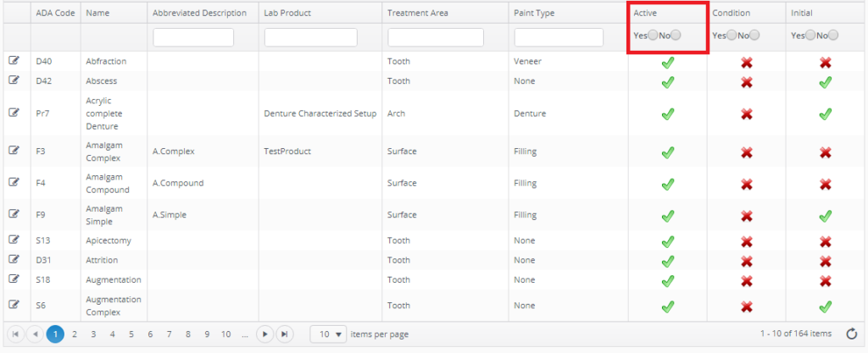The image size is (868, 353).
Task: Click edit icon for Attrition row
Action: [x=14, y=260]
